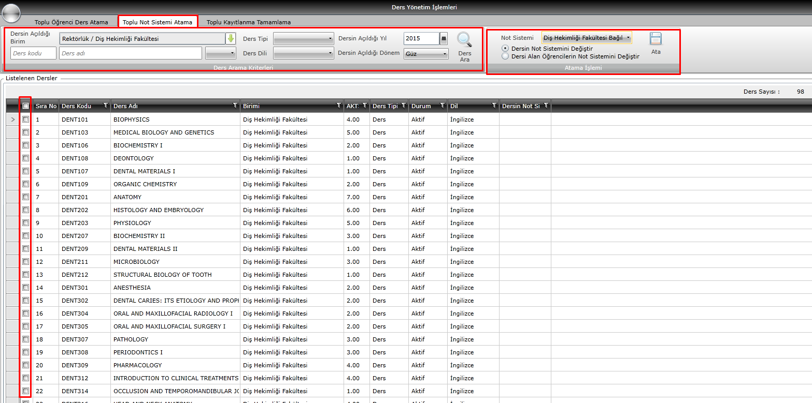Screen dimensions: 812x403
Task: Click the ANESTHESIA course name
Action: coord(132,288)
